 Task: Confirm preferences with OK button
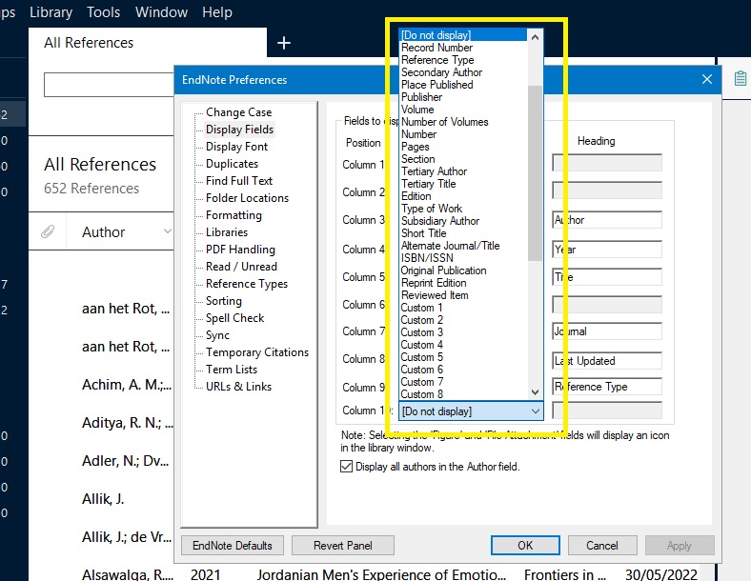coord(525,545)
